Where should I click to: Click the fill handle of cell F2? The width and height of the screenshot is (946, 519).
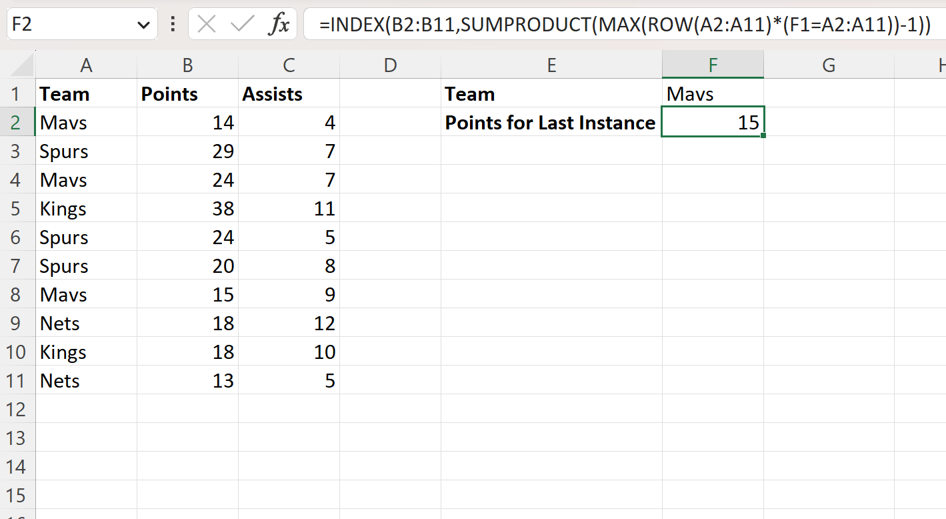763,135
